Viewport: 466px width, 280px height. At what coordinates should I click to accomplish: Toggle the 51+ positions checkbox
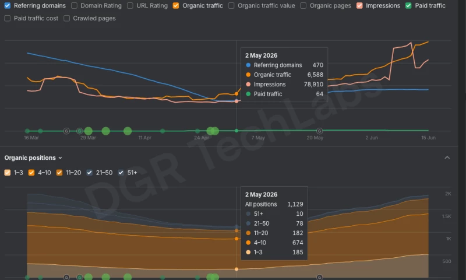(121, 173)
